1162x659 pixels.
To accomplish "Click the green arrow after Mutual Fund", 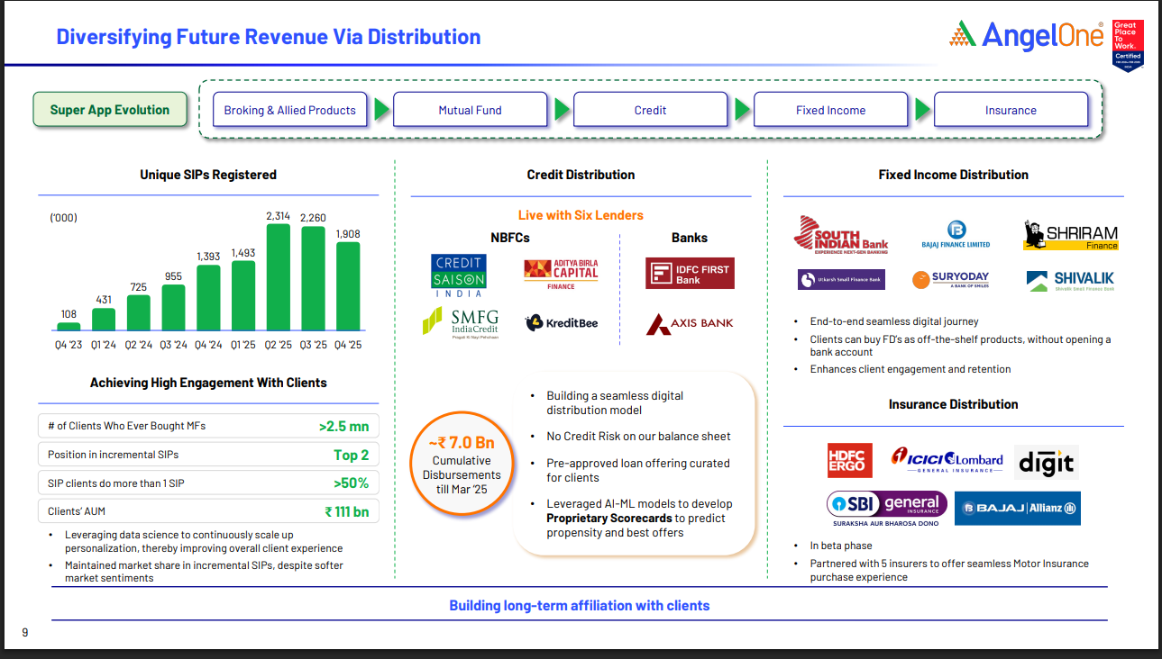I will [562, 110].
